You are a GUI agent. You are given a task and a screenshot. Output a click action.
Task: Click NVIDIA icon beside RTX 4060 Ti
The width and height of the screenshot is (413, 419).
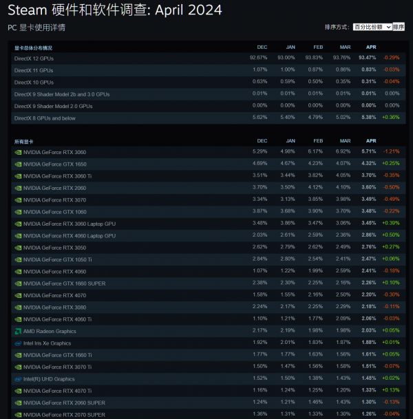pos(18,319)
